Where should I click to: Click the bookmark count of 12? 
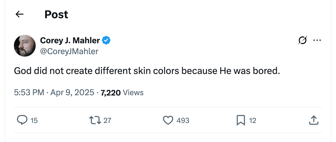(253, 120)
